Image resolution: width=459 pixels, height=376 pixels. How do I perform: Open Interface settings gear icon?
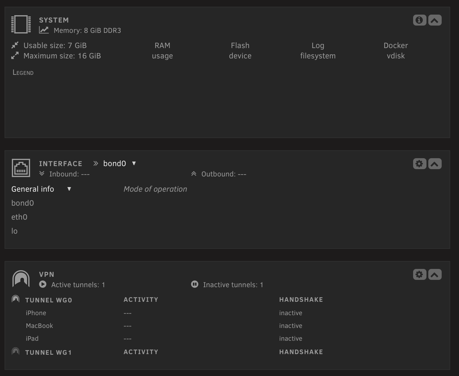[419, 164]
